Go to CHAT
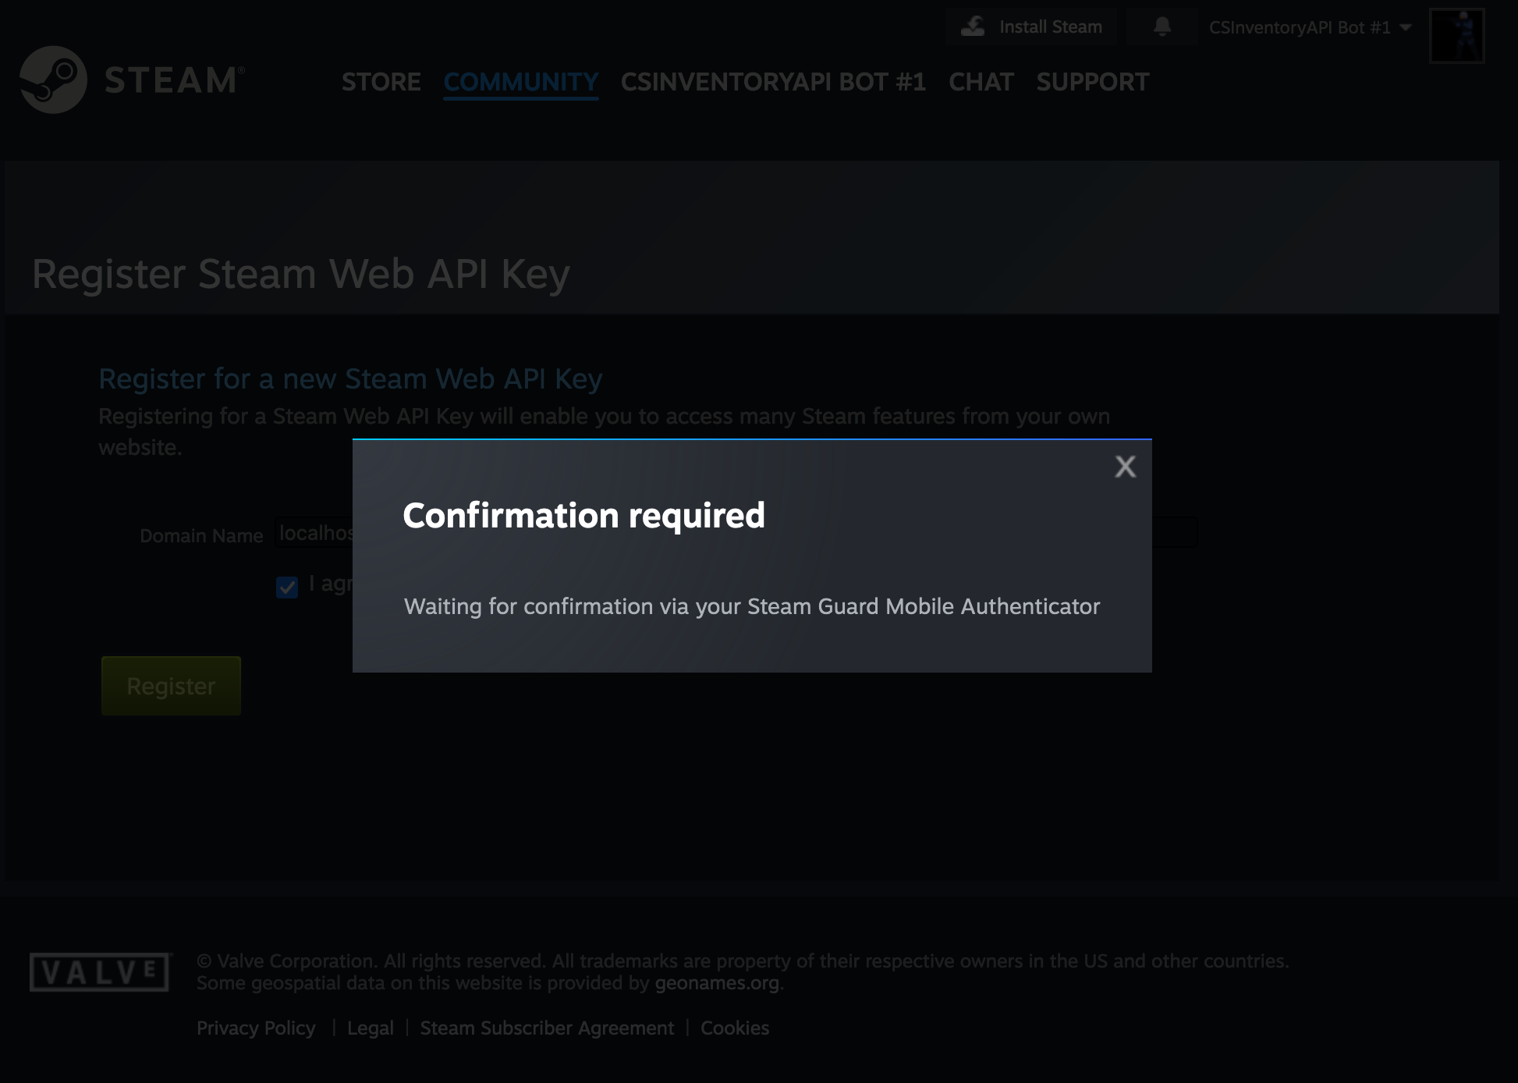The height and width of the screenshot is (1083, 1518). pyautogui.click(x=981, y=82)
